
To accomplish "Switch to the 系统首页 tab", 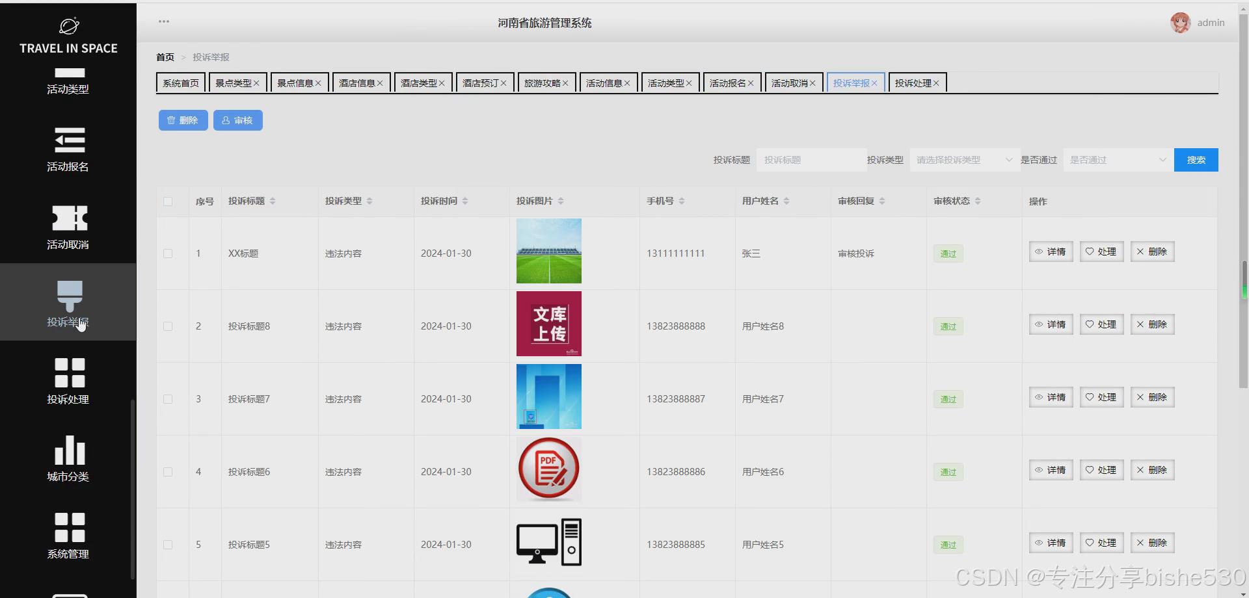I will (x=181, y=83).
